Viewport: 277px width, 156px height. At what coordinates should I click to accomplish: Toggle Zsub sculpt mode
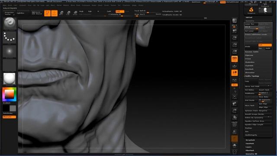[120, 11]
